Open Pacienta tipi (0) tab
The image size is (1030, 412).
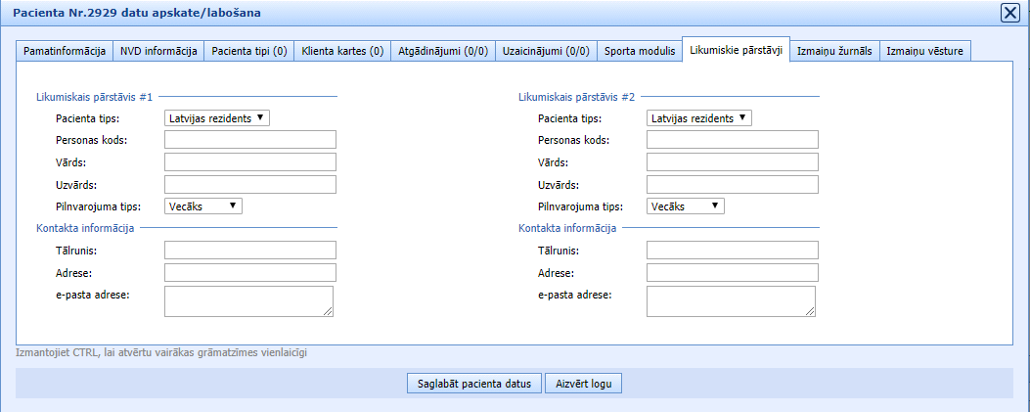coord(249,51)
